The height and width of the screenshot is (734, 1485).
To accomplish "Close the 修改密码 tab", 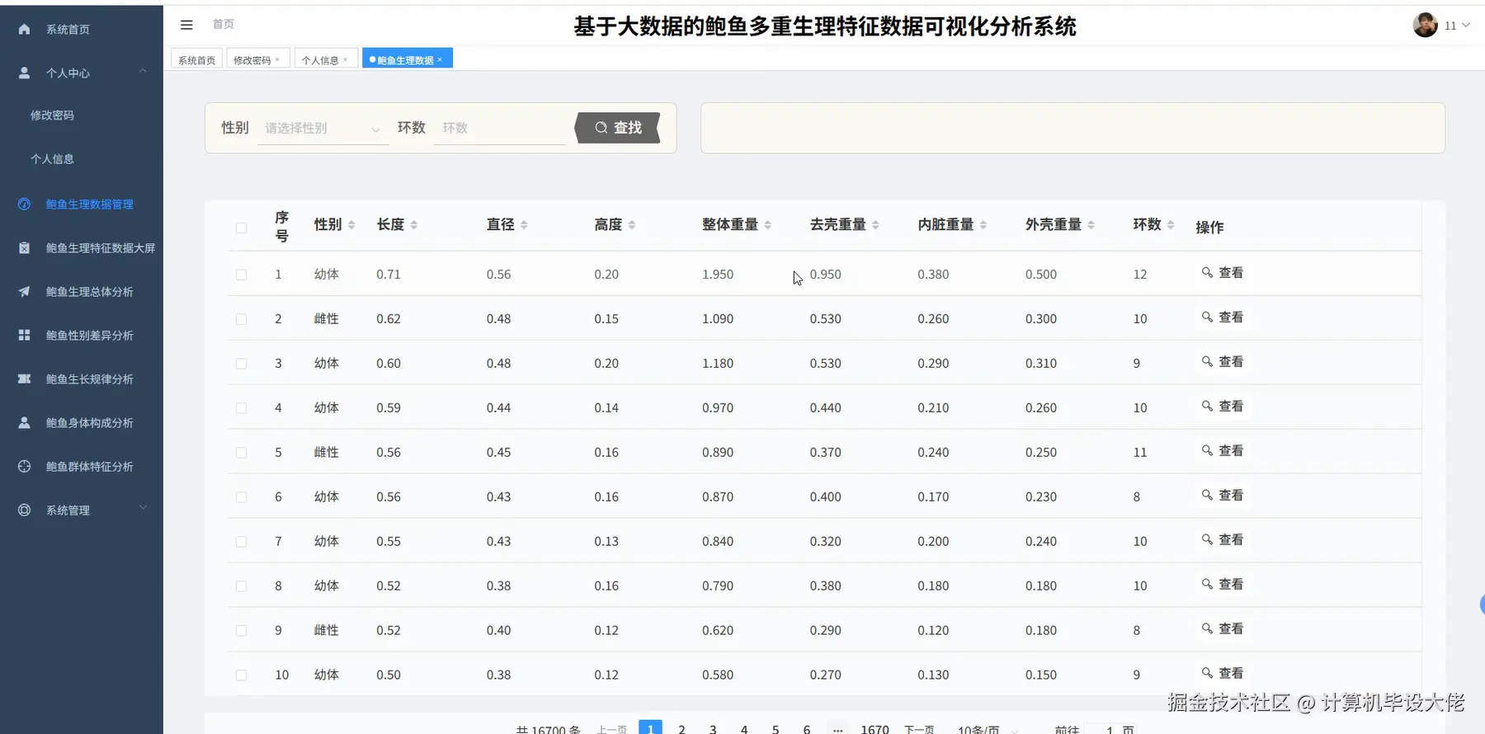I will click(x=277, y=59).
